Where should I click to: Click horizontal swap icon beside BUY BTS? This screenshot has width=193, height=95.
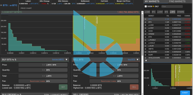tap(13, 59)
